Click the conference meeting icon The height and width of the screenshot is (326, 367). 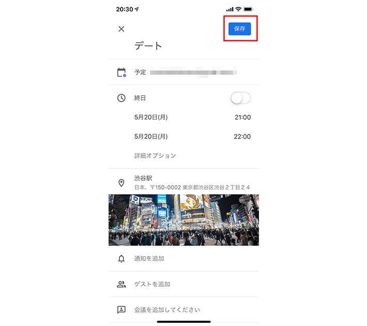pos(121,309)
